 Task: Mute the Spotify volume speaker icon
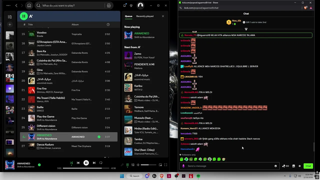(x=138, y=165)
